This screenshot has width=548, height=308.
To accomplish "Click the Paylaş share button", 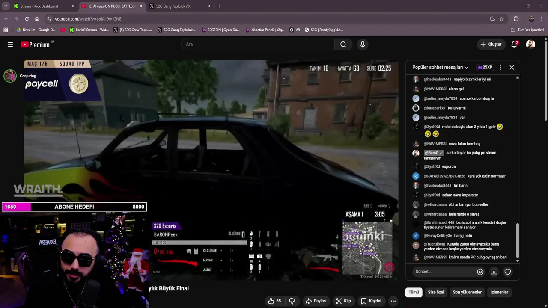I will [x=316, y=301].
